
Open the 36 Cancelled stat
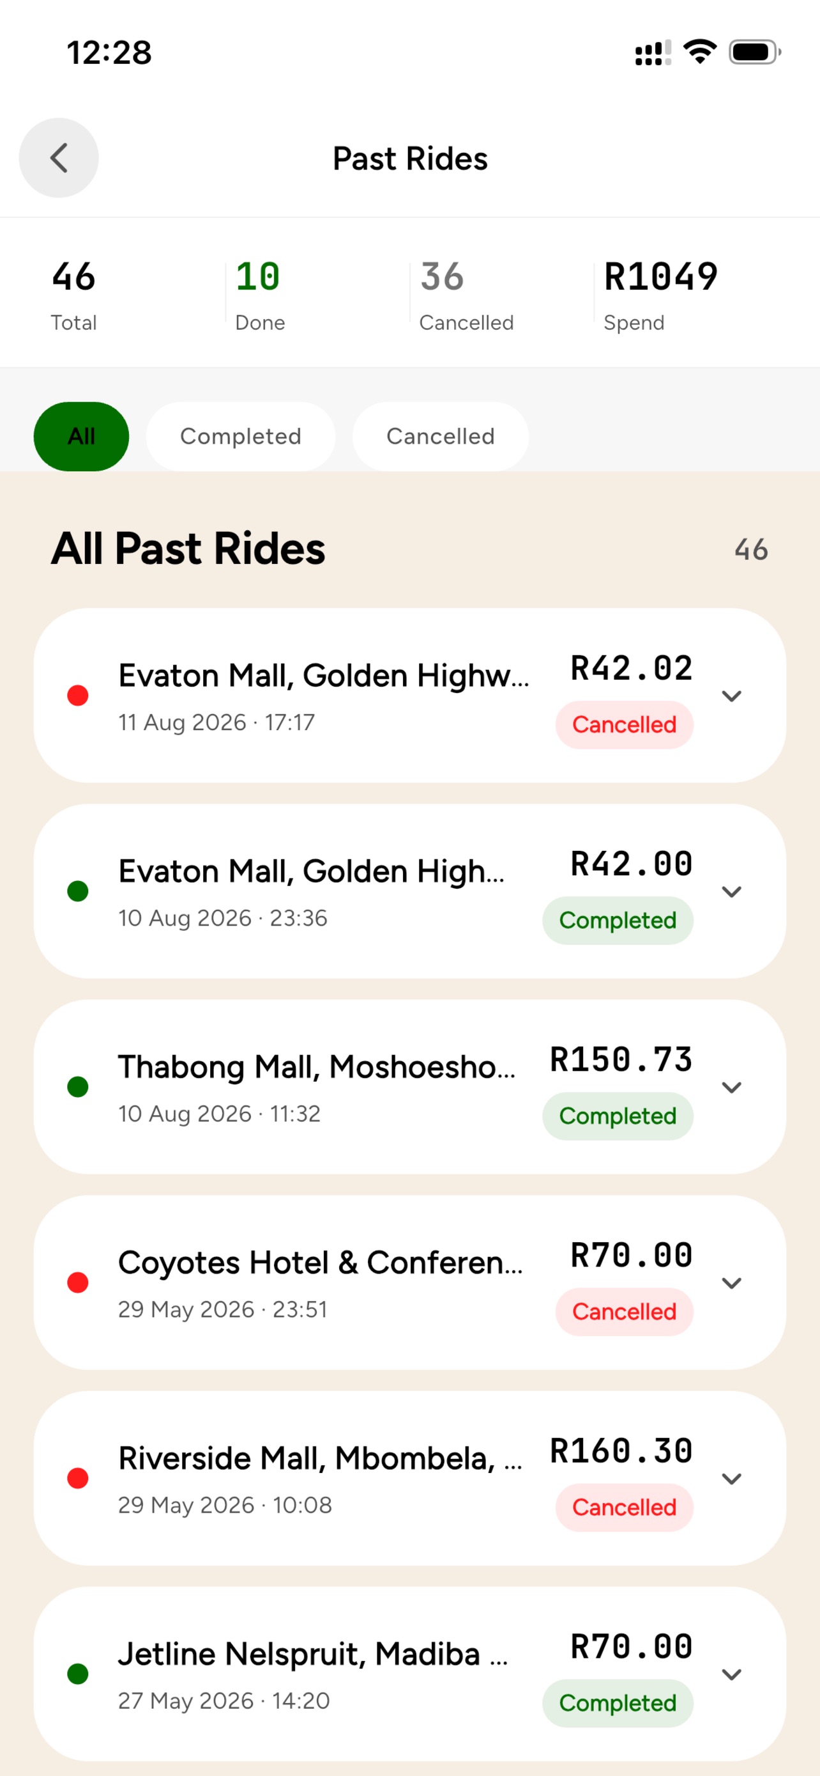click(467, 296)
